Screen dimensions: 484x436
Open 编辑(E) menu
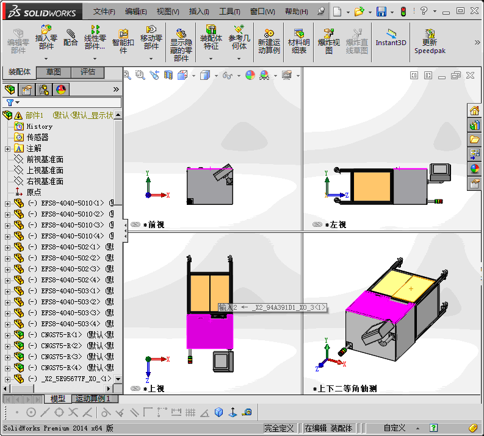point(136,12)
